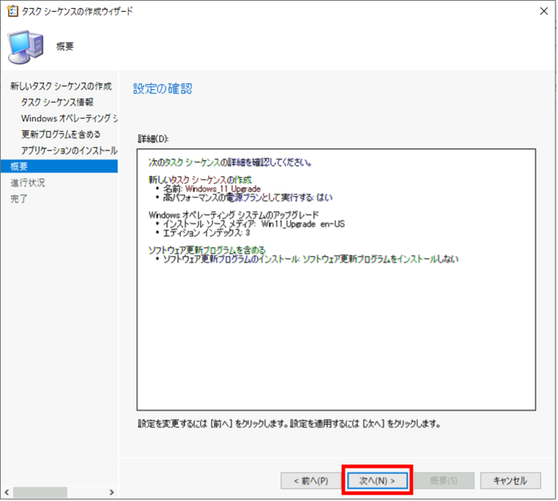This screenshot has height=501, width=558.
Task: Click the ソフトウェア更新プログラムを含める heading
Action: (x=207, y=250)
